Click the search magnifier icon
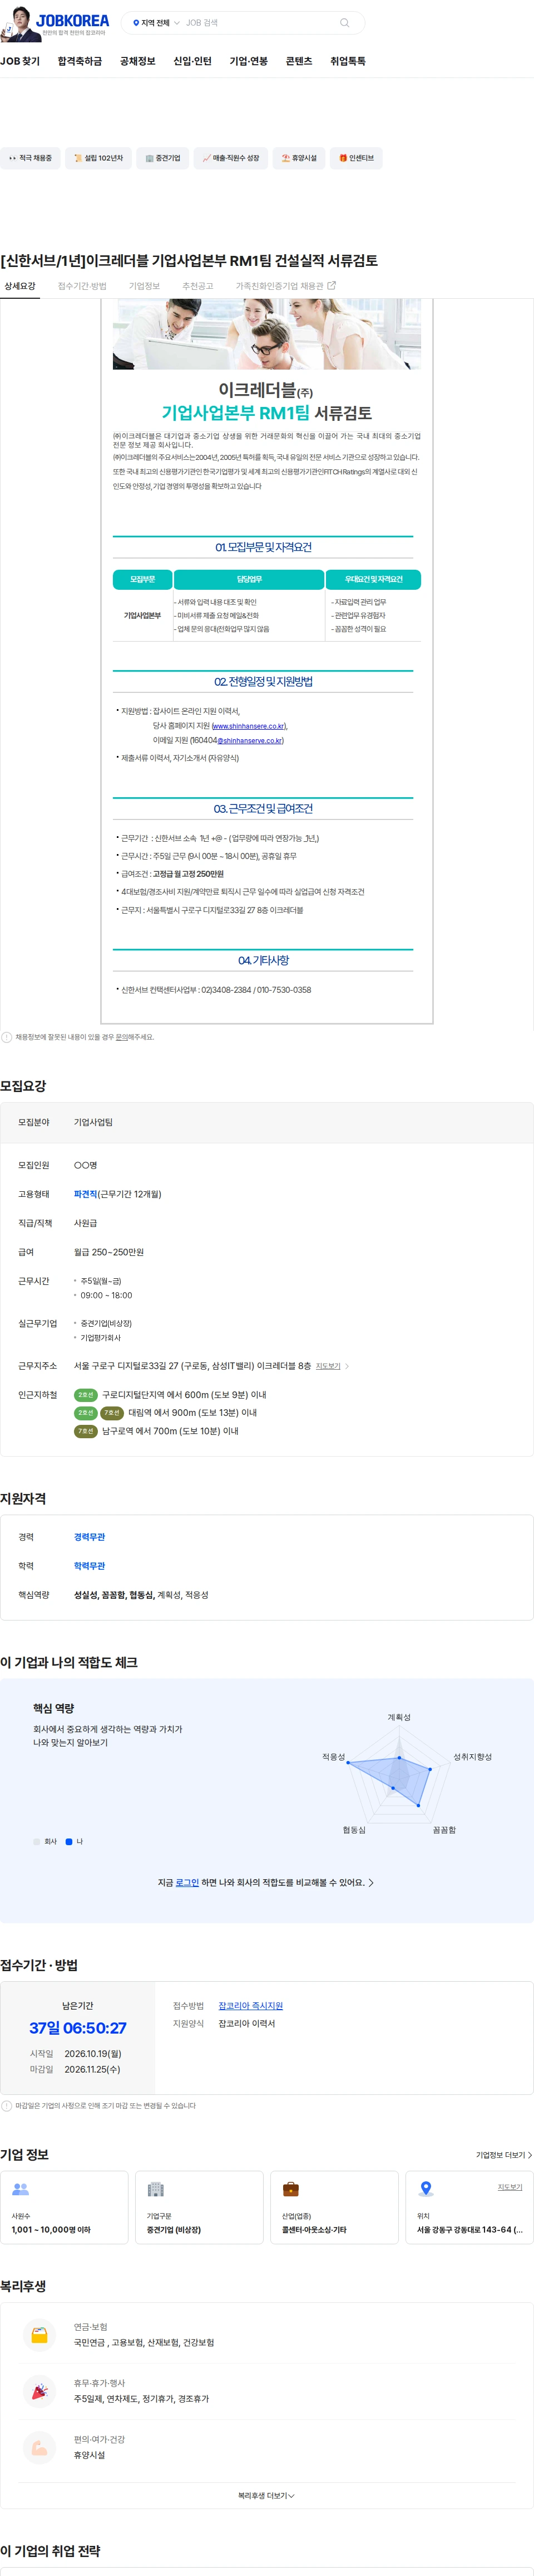This screenshot has width=534, height=2576. (344, 23)
